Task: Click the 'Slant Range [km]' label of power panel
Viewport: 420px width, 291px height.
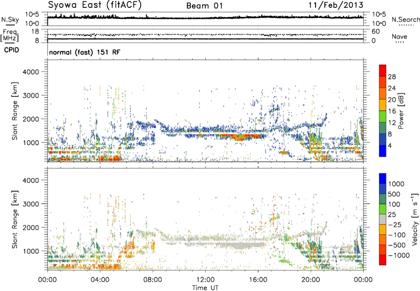Action: pos(15,111)
